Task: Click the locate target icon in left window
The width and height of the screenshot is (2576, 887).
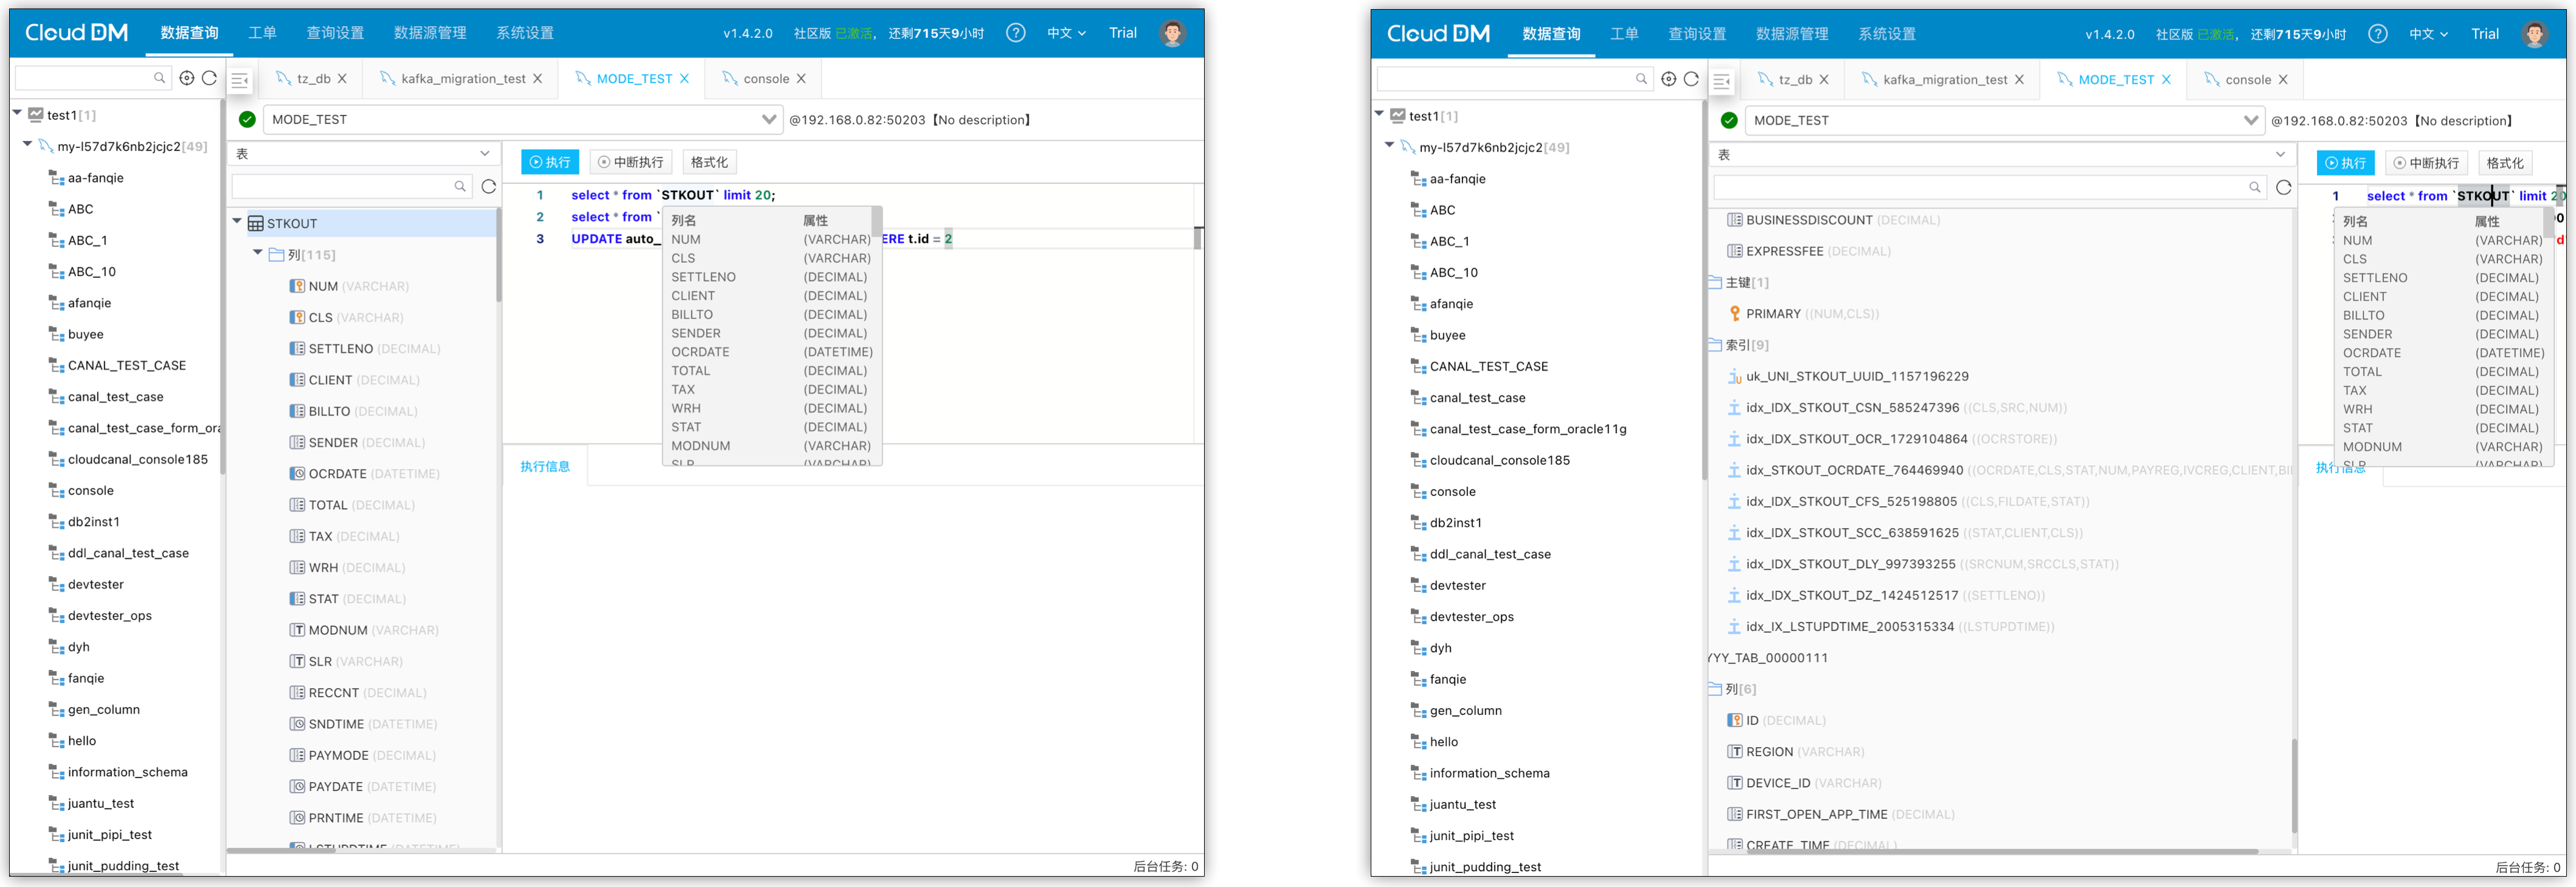Action: [x=186, y=78]
